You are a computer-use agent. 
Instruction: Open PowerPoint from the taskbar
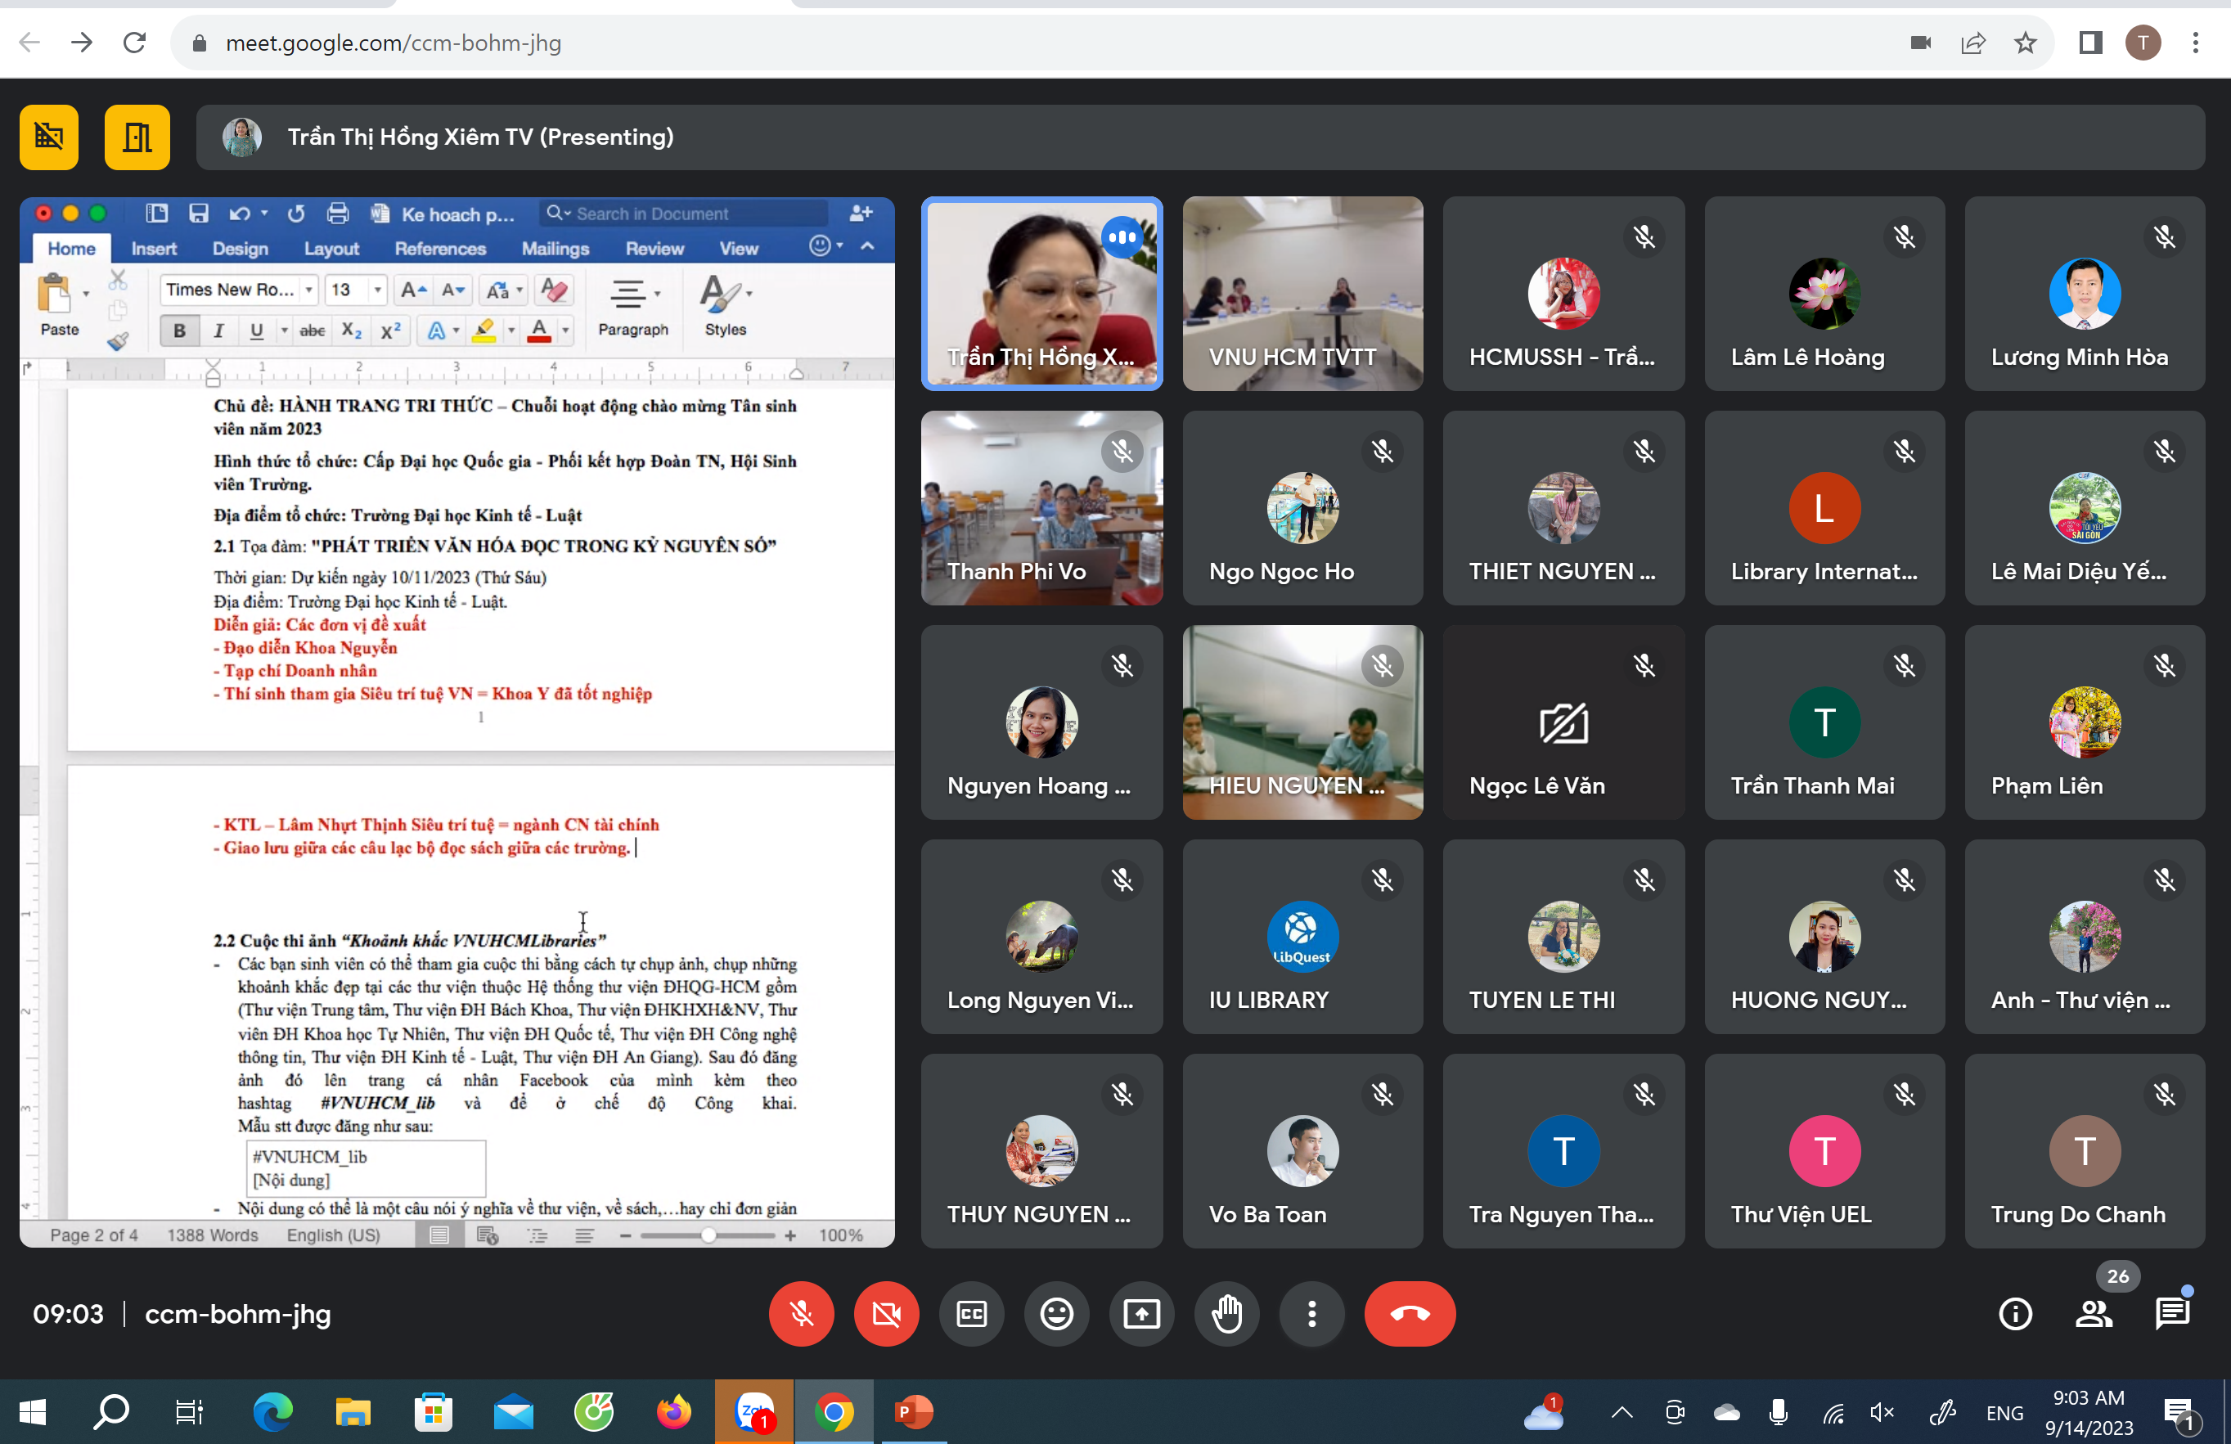click(913, 1411)
